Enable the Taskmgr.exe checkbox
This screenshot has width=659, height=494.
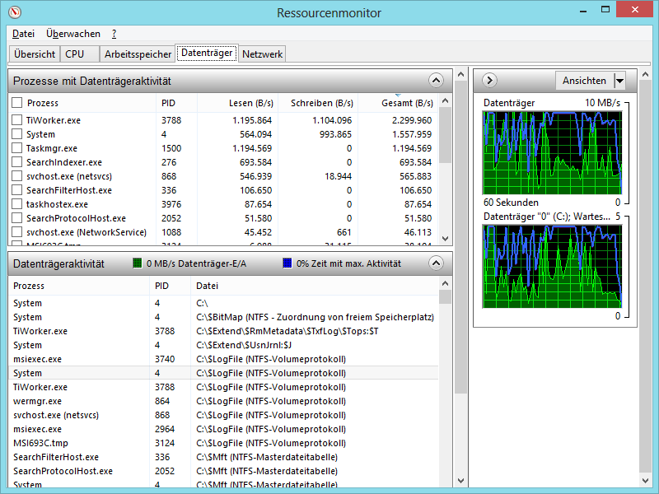(16, 148)
